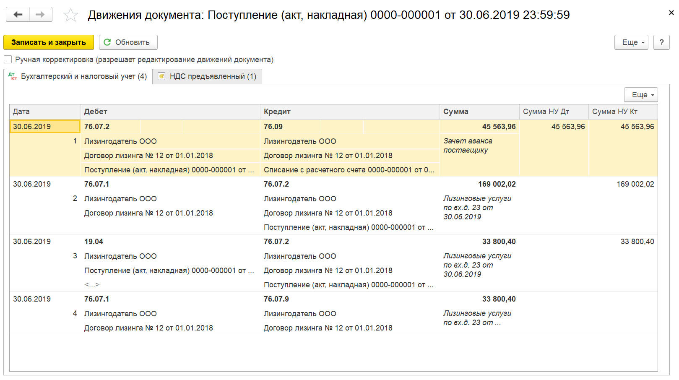Click the Кредит column header
This screenshot has height=380, width=679.
pos(350,112)
